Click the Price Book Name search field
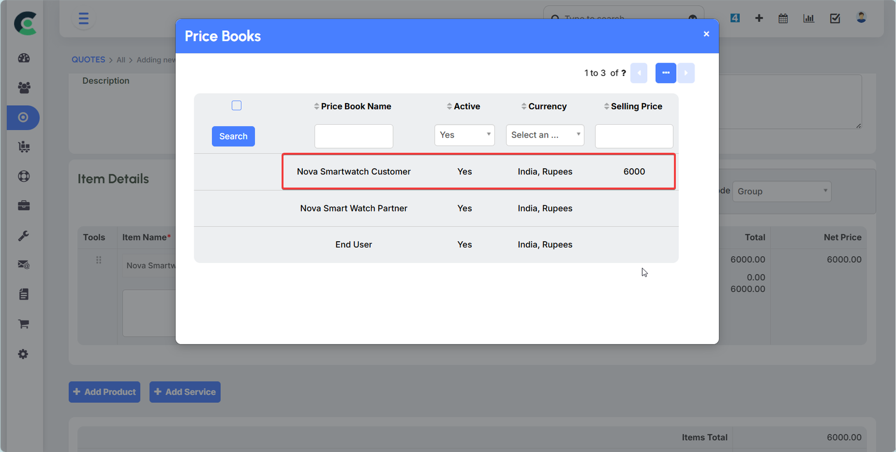 point(353,136)
